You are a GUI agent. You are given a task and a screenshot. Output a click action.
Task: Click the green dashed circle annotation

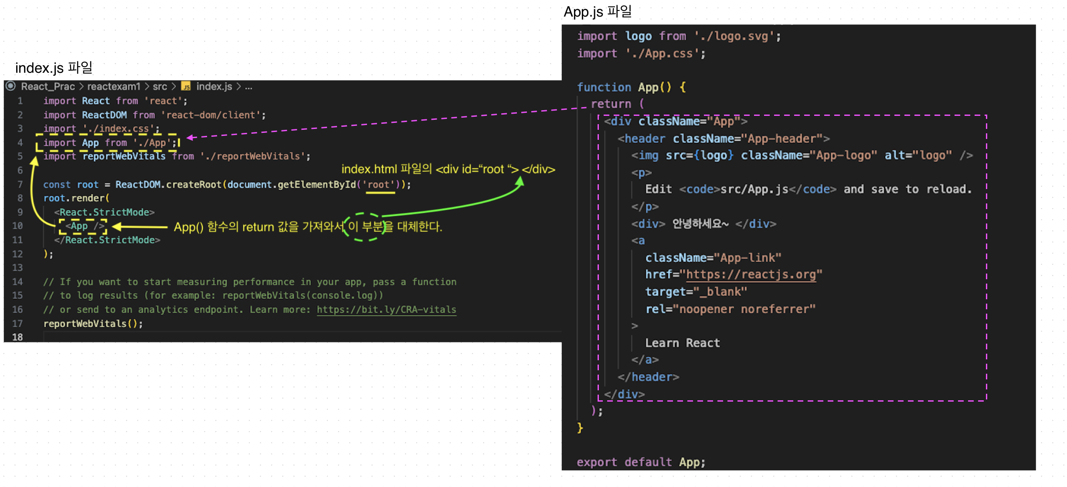(x=364, y=227)
